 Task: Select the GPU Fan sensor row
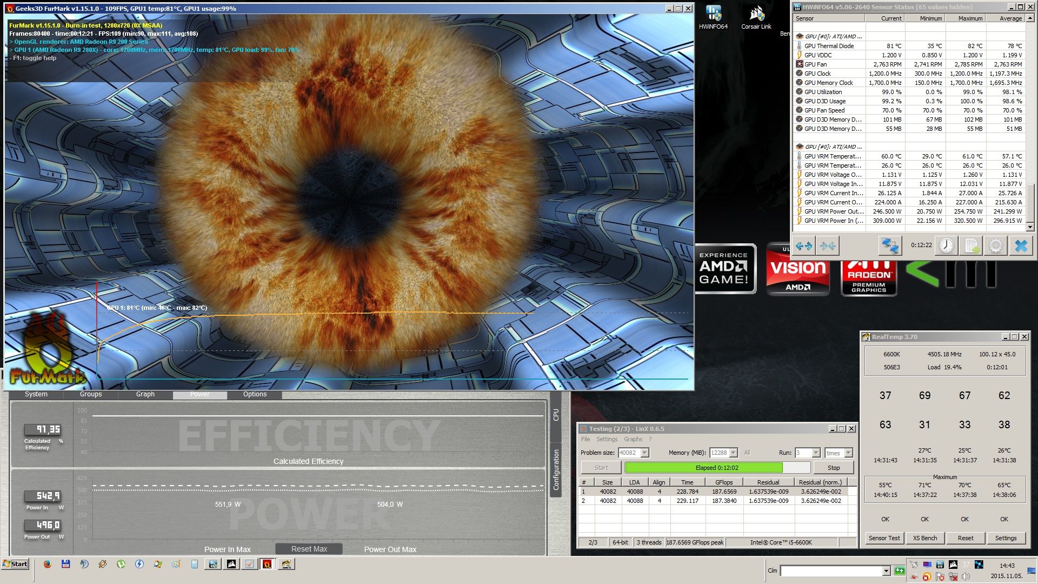tap(910, 64)
